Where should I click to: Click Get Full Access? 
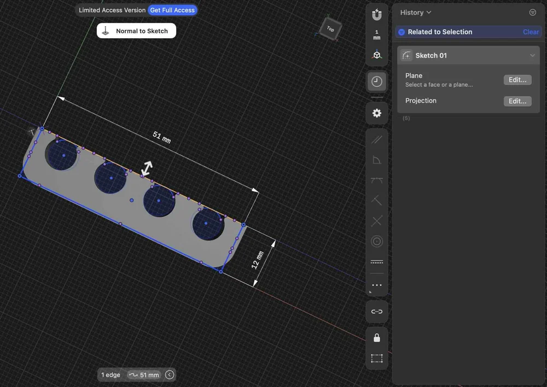pos(172,10)
